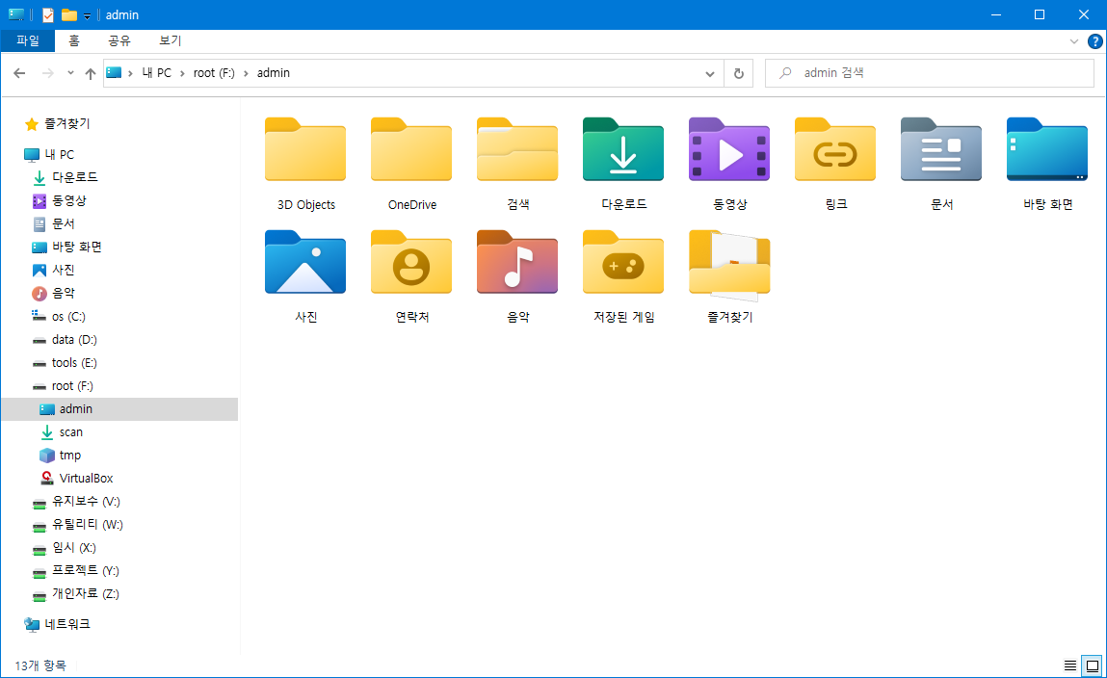
Task: Select 다운로드 in the navigation pane
Action: click(x=75, y=178)
